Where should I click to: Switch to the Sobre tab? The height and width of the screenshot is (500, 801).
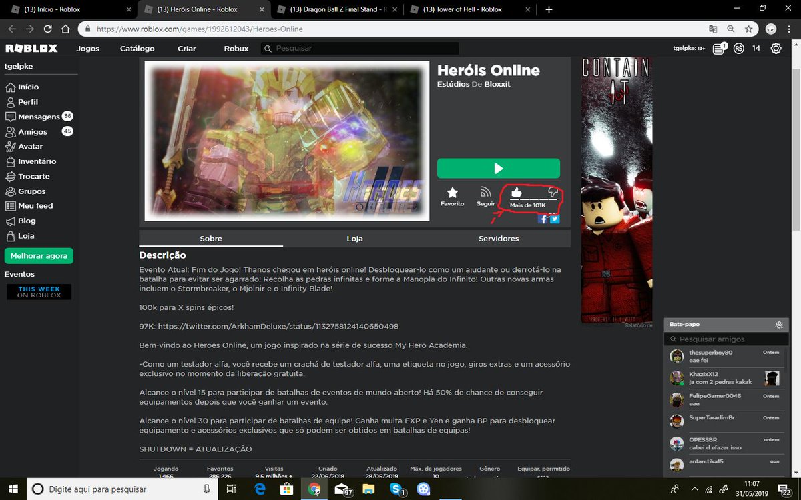(211, 239)
